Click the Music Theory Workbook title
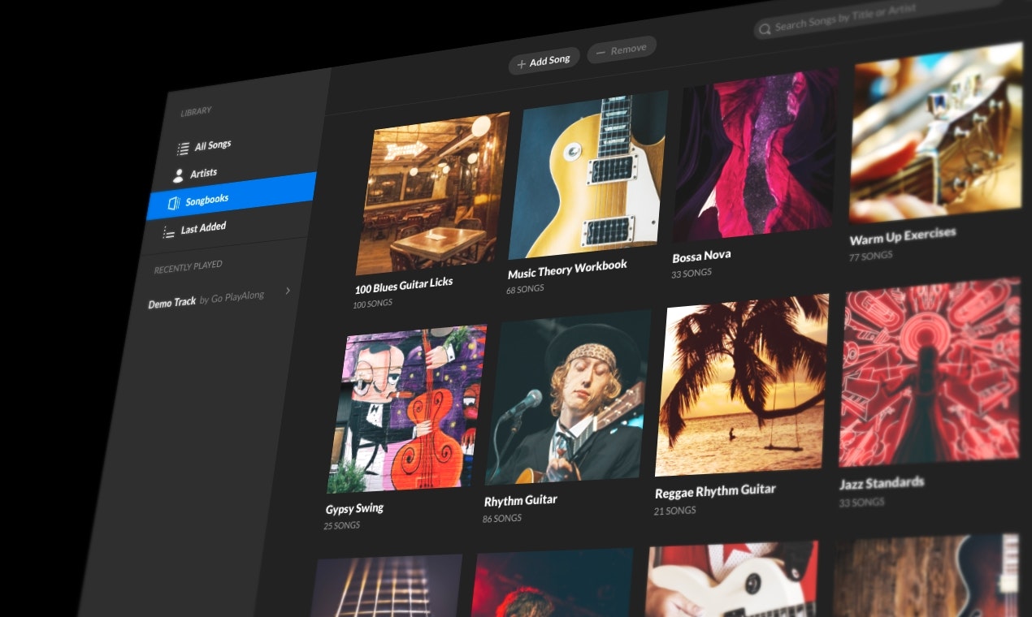Image resolution: width=1032 pixels, height=617 pixels. pos(567,269)
